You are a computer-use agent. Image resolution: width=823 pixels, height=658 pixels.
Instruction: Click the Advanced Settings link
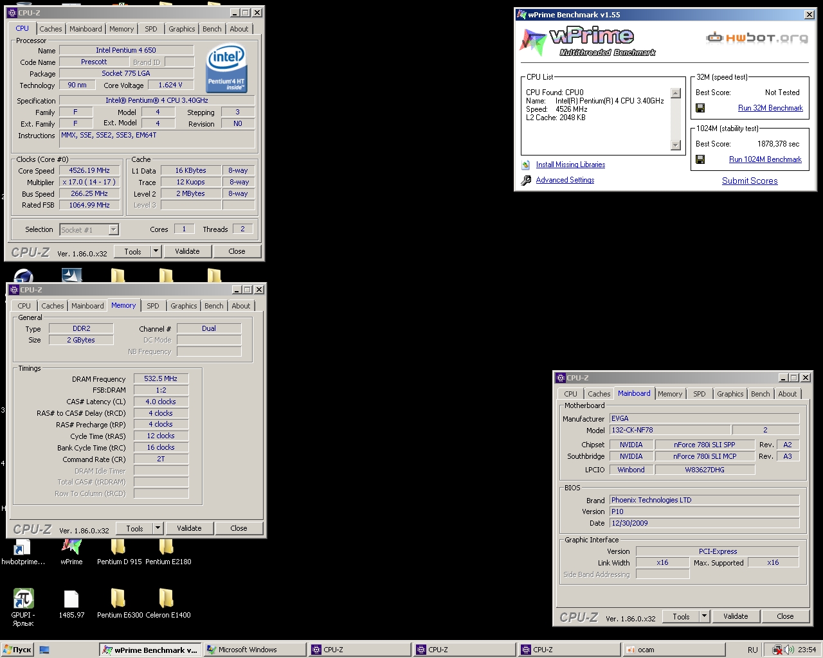click(x=565, y=180)
